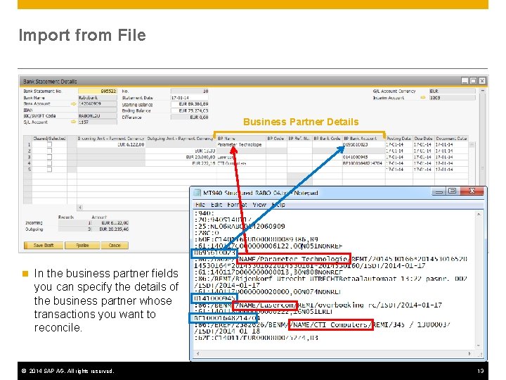Screen dimensions: 506x380
Task: Maximize the Notepad window
Action: (x=452, y=191)
